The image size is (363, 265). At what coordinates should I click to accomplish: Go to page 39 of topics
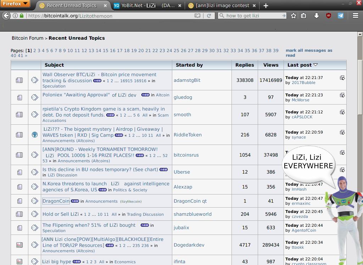tap(275, 50)
